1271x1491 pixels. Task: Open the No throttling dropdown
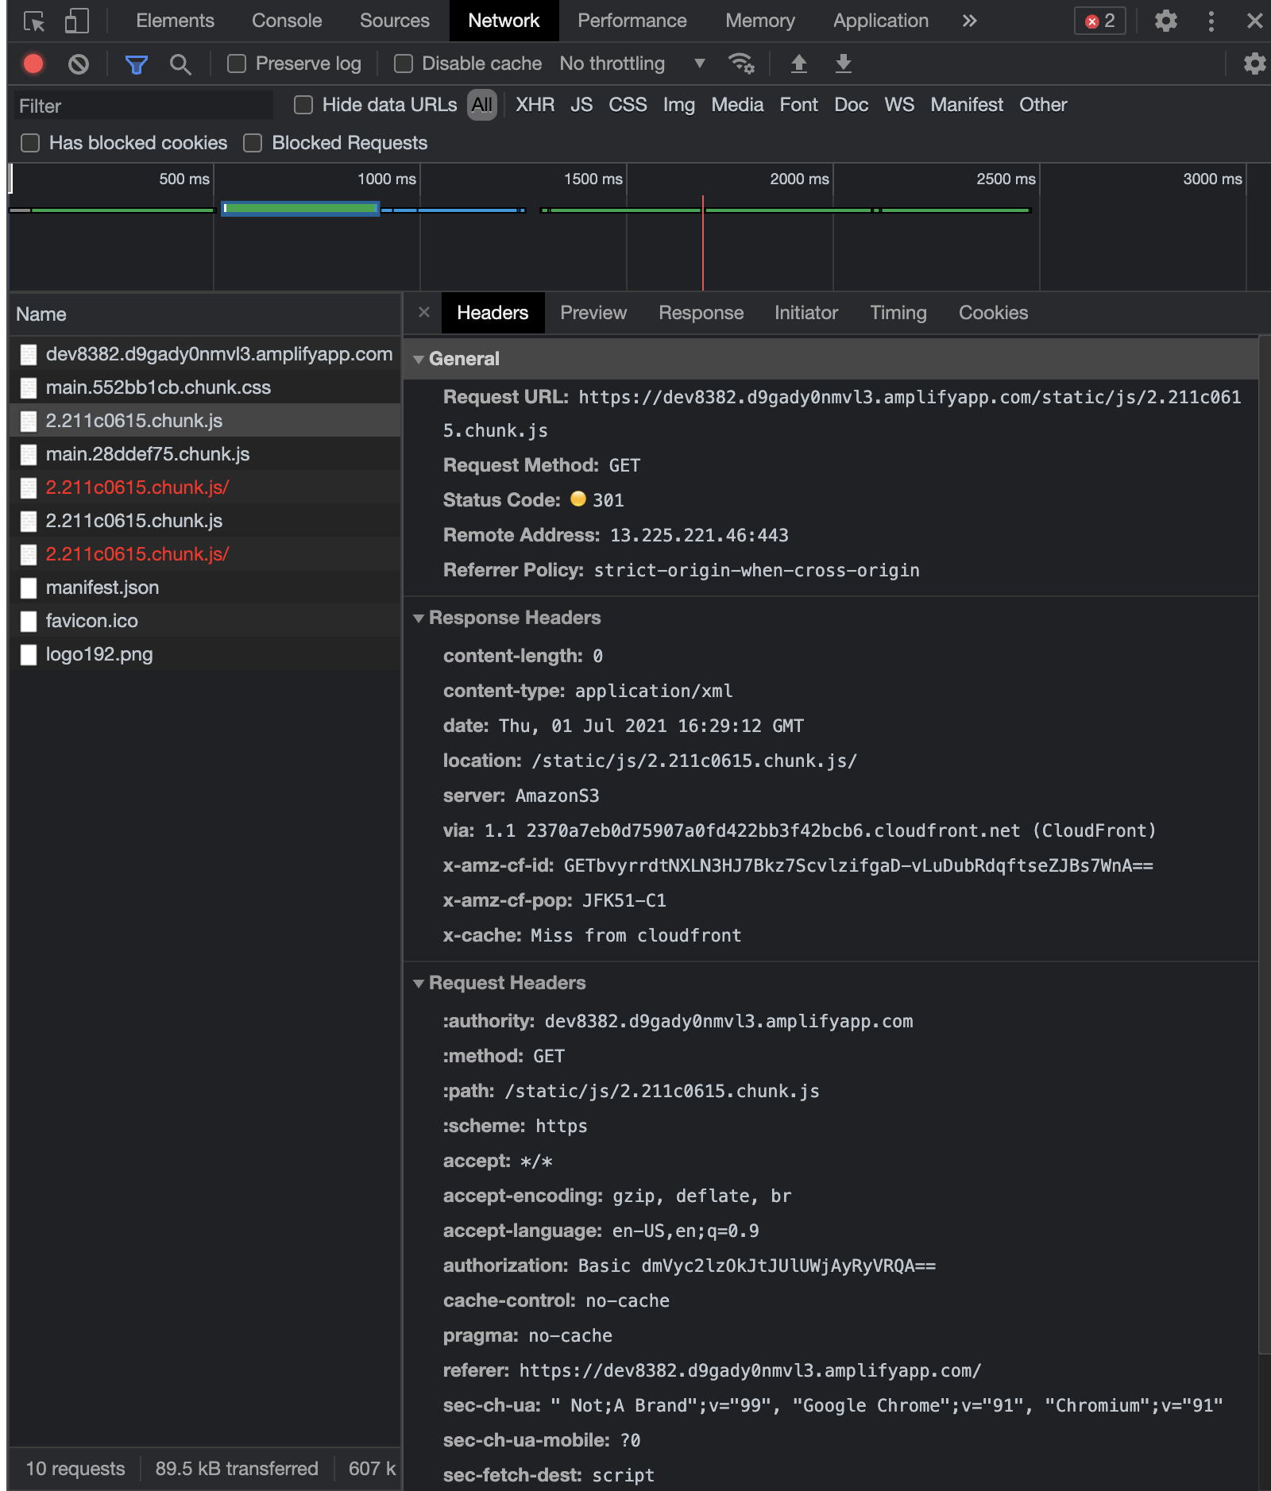pyautogui.click(x=632, y=64)
